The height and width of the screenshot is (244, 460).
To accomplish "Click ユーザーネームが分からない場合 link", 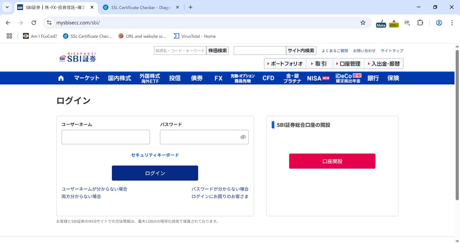I will click(x=94, y=189).
